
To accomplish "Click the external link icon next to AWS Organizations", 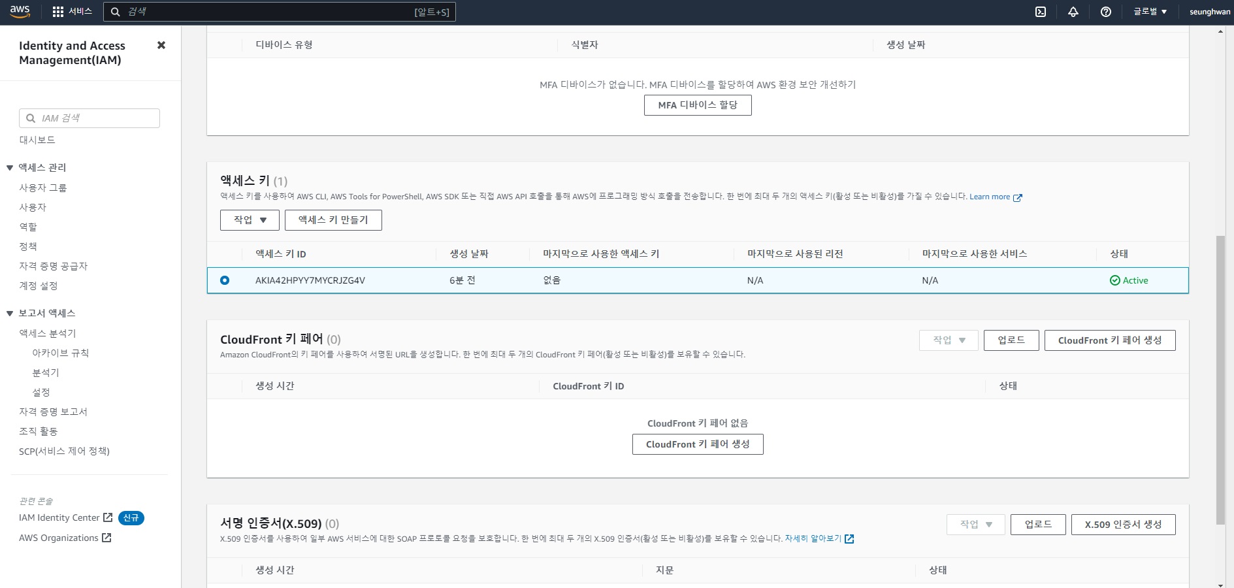I will (x=106, y=538).
